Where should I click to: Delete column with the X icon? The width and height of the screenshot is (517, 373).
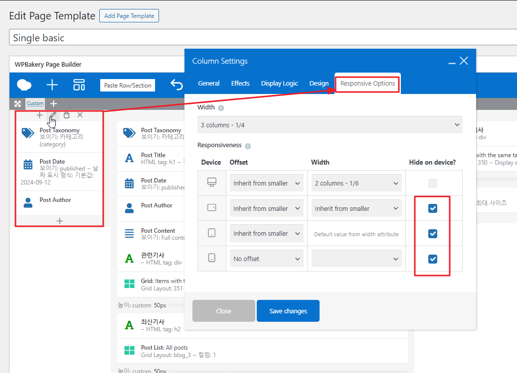[80, 115]
